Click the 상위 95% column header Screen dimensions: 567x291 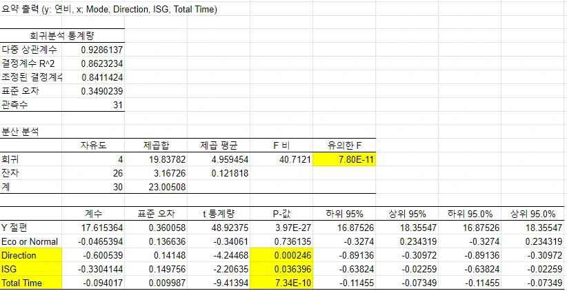click(407, 214)
